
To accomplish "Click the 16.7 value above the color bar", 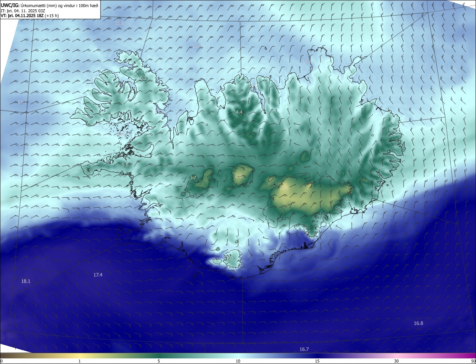I will [304, 349].
